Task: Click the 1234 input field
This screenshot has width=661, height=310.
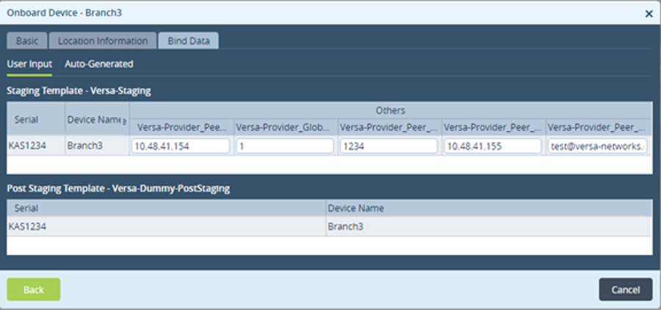Action: point(389,146)
